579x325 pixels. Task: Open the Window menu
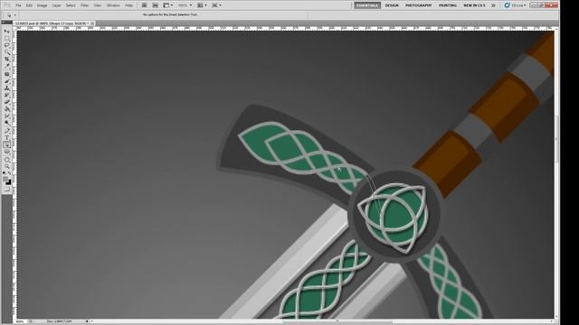(x=113, y=5)
